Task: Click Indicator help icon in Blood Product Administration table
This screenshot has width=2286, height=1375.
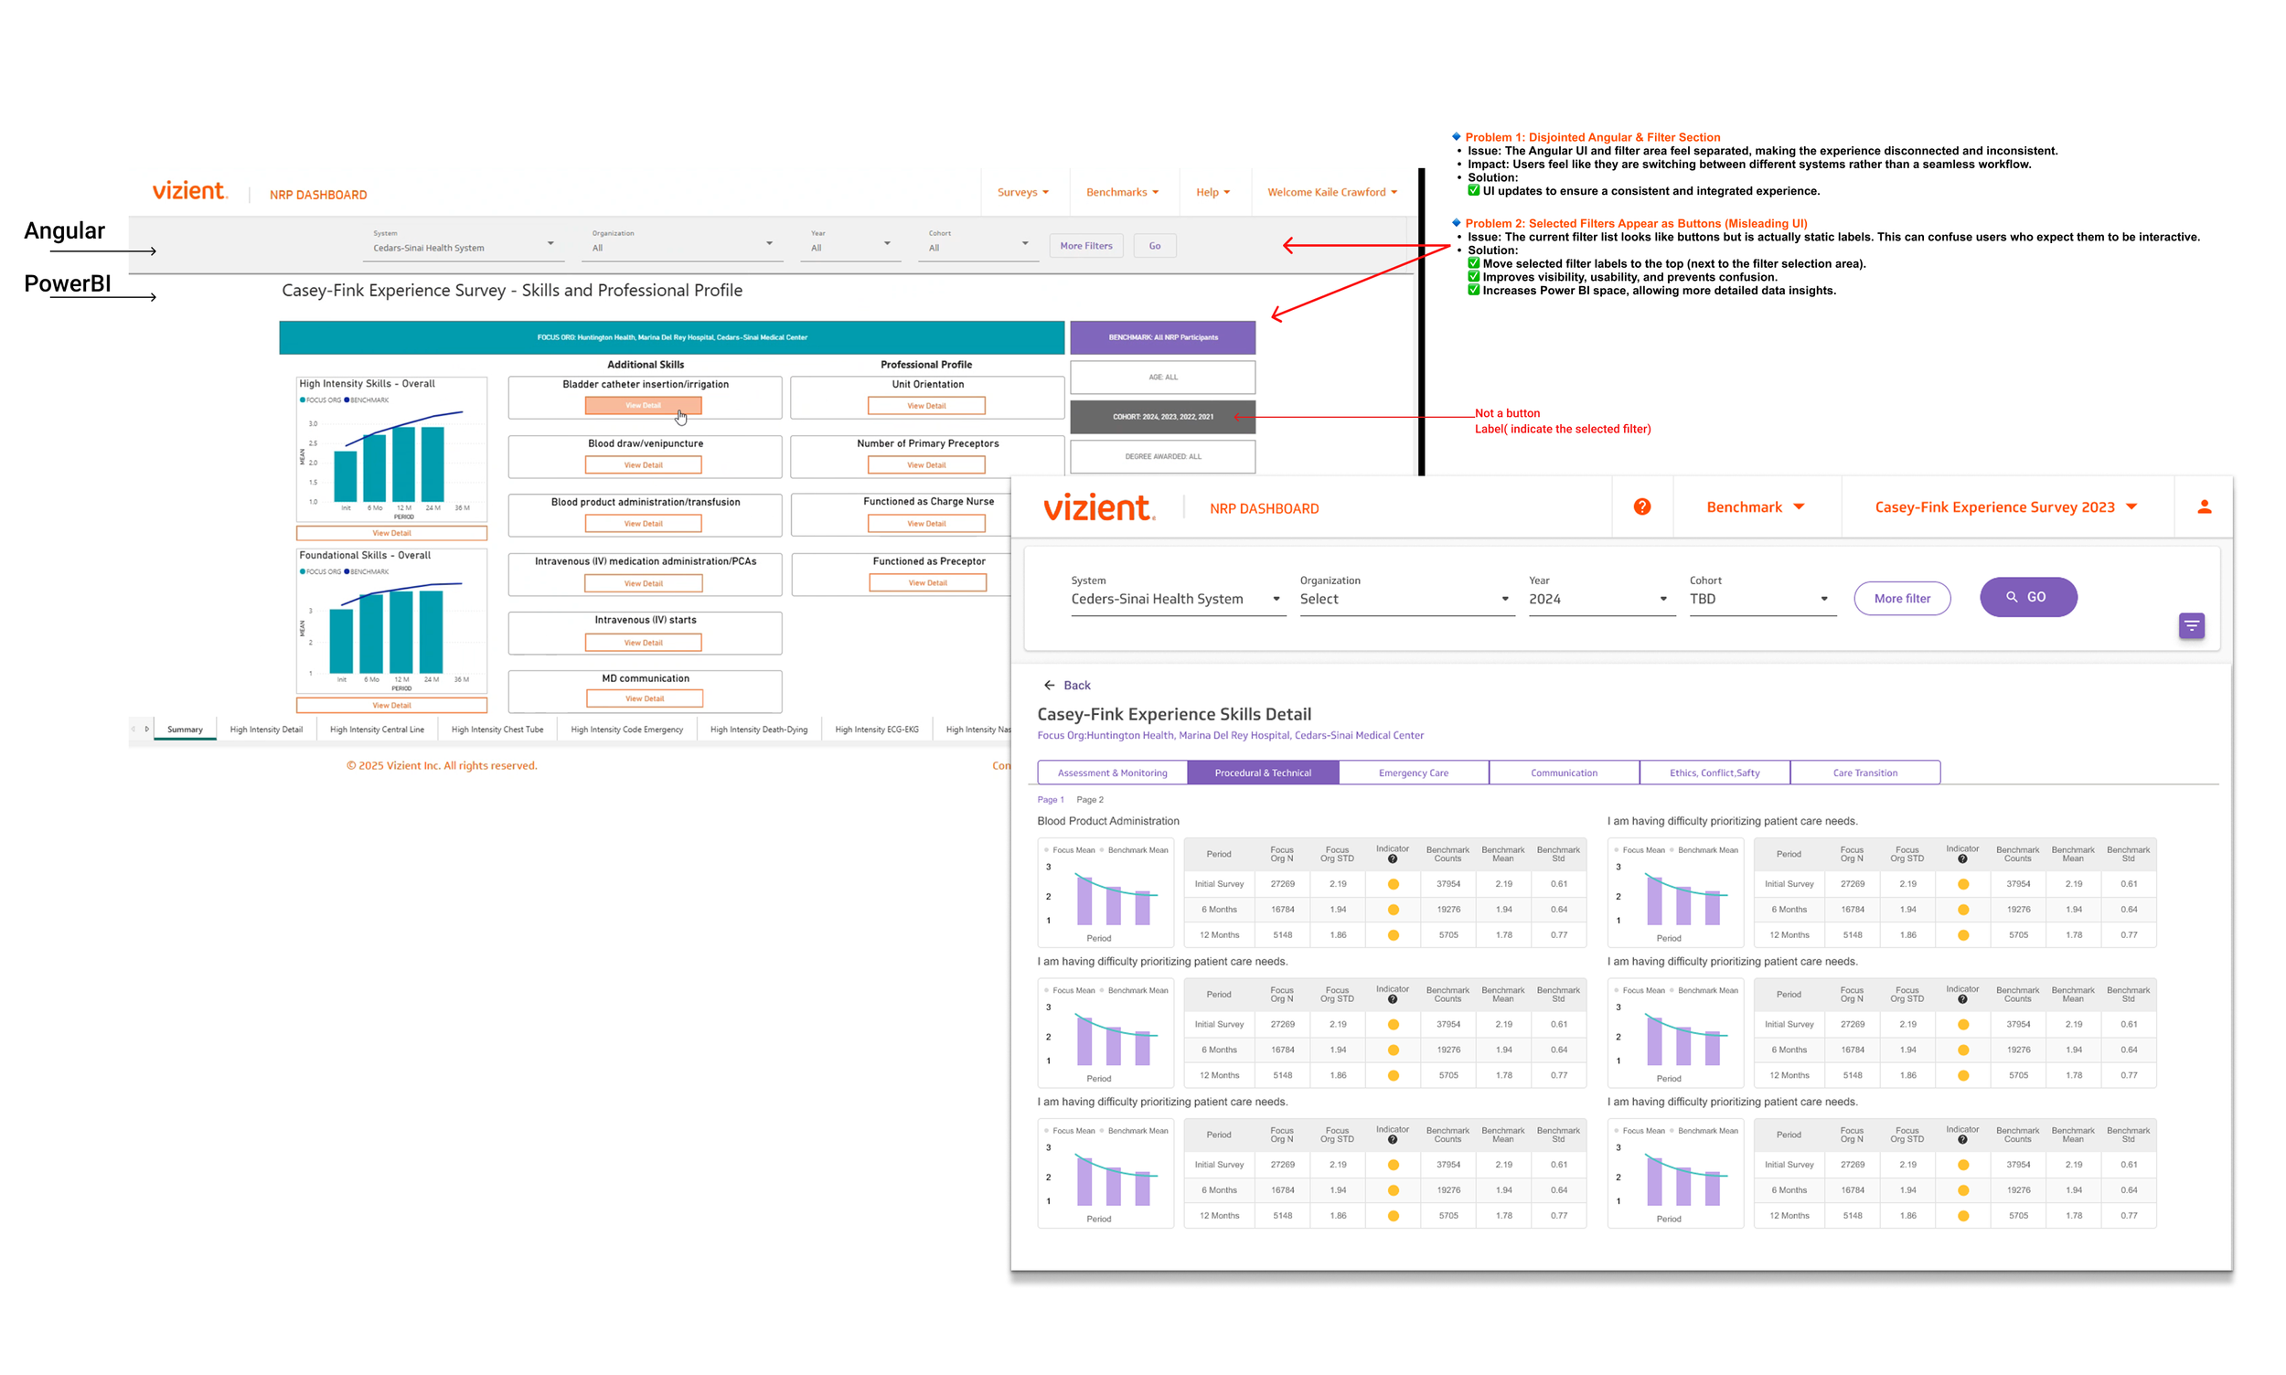Action: tap(1392, 860)
